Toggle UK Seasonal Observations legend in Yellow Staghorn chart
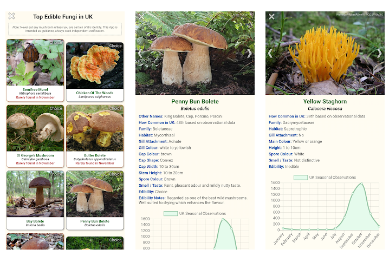 [325, 178]
